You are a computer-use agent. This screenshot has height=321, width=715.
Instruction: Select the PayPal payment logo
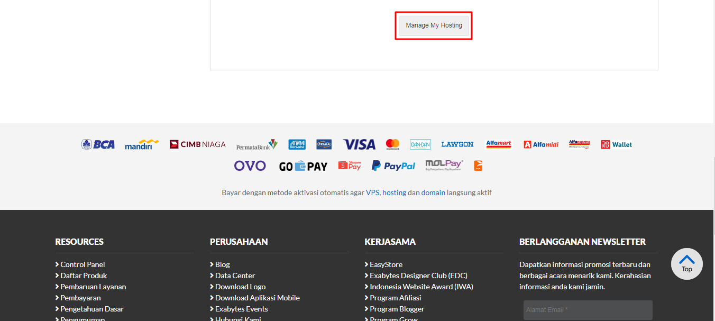[393, 165]
